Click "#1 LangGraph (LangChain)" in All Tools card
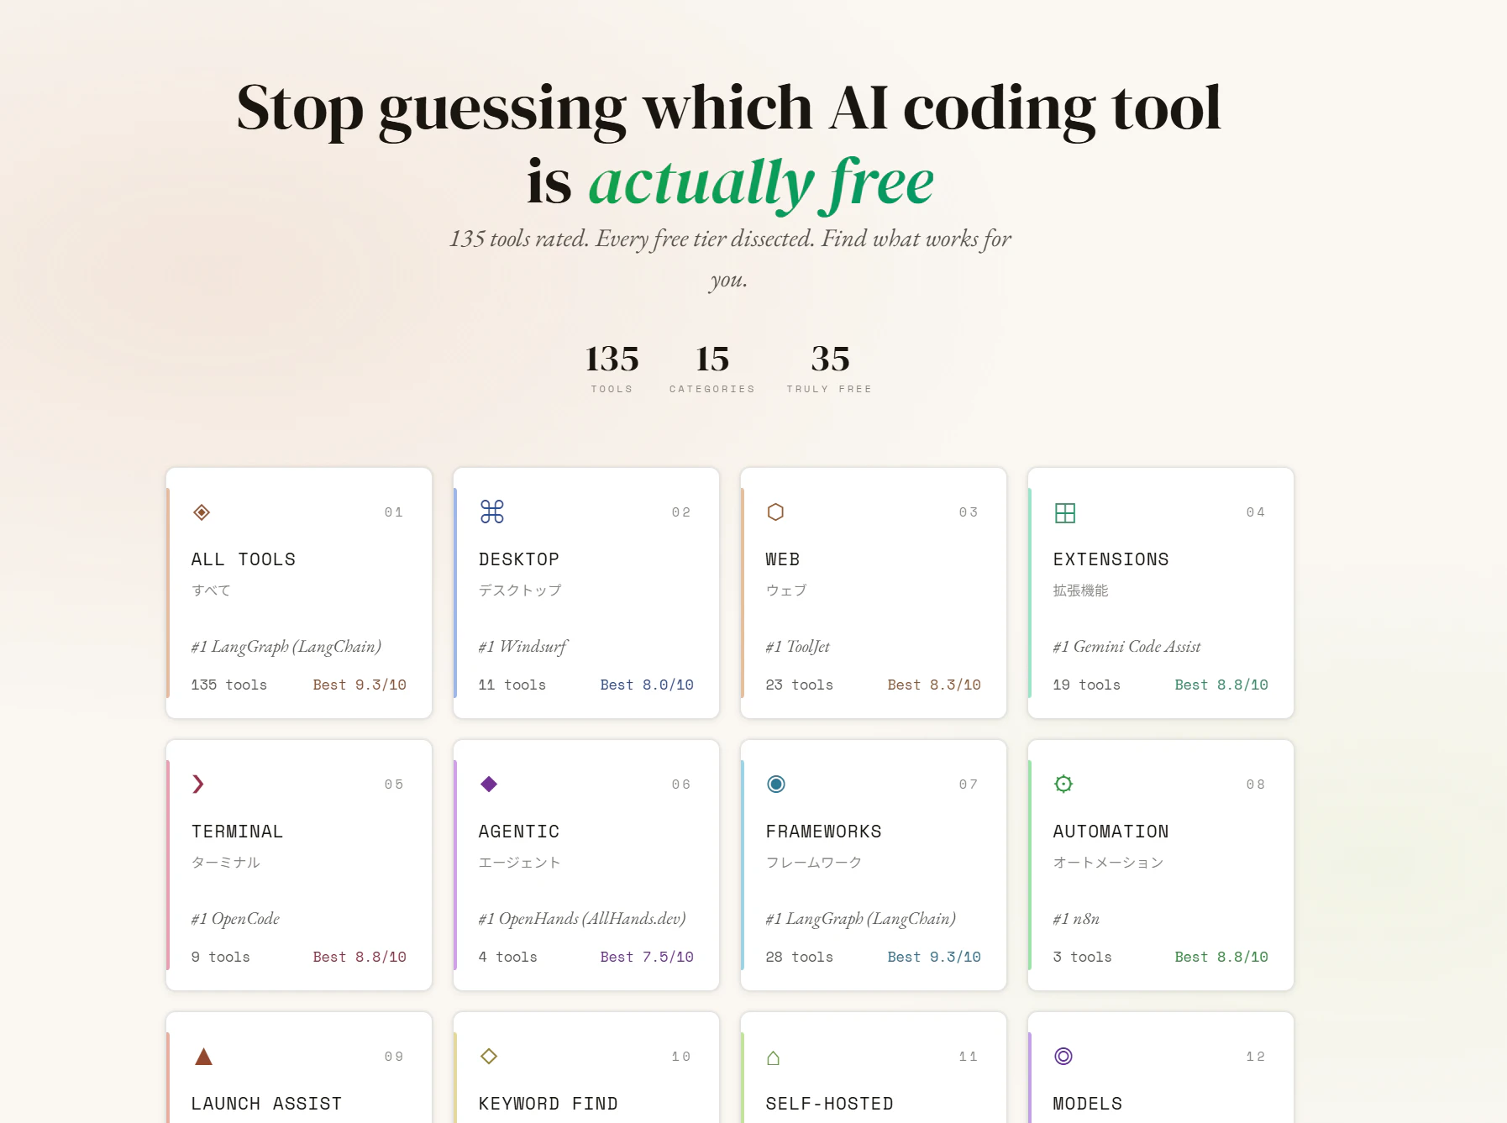 click(286, 647)
